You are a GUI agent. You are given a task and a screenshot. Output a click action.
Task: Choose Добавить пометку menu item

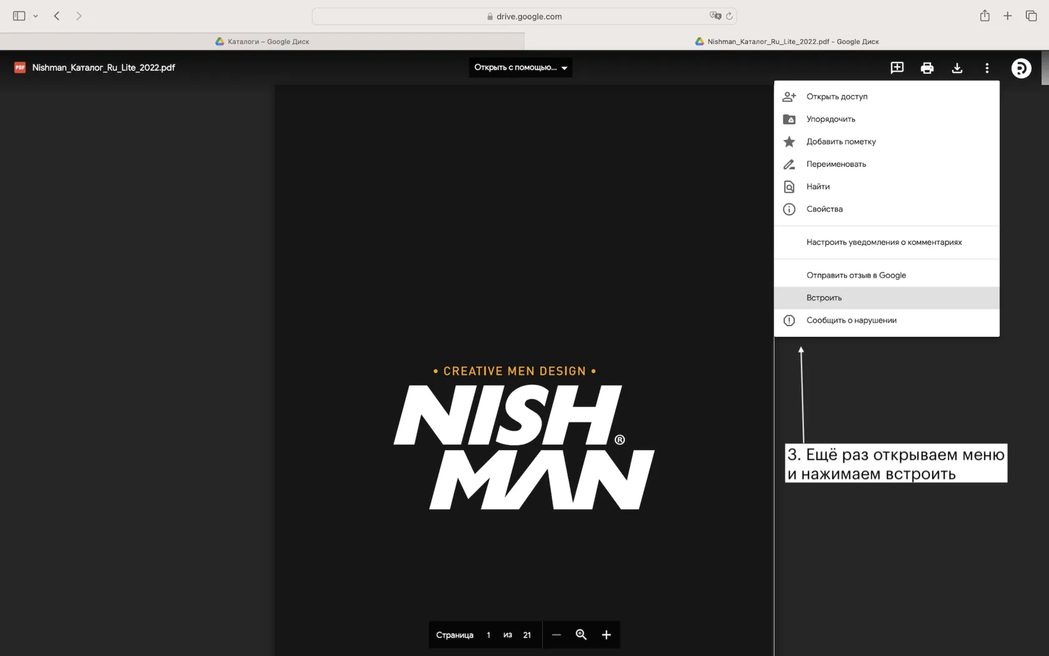887,141
